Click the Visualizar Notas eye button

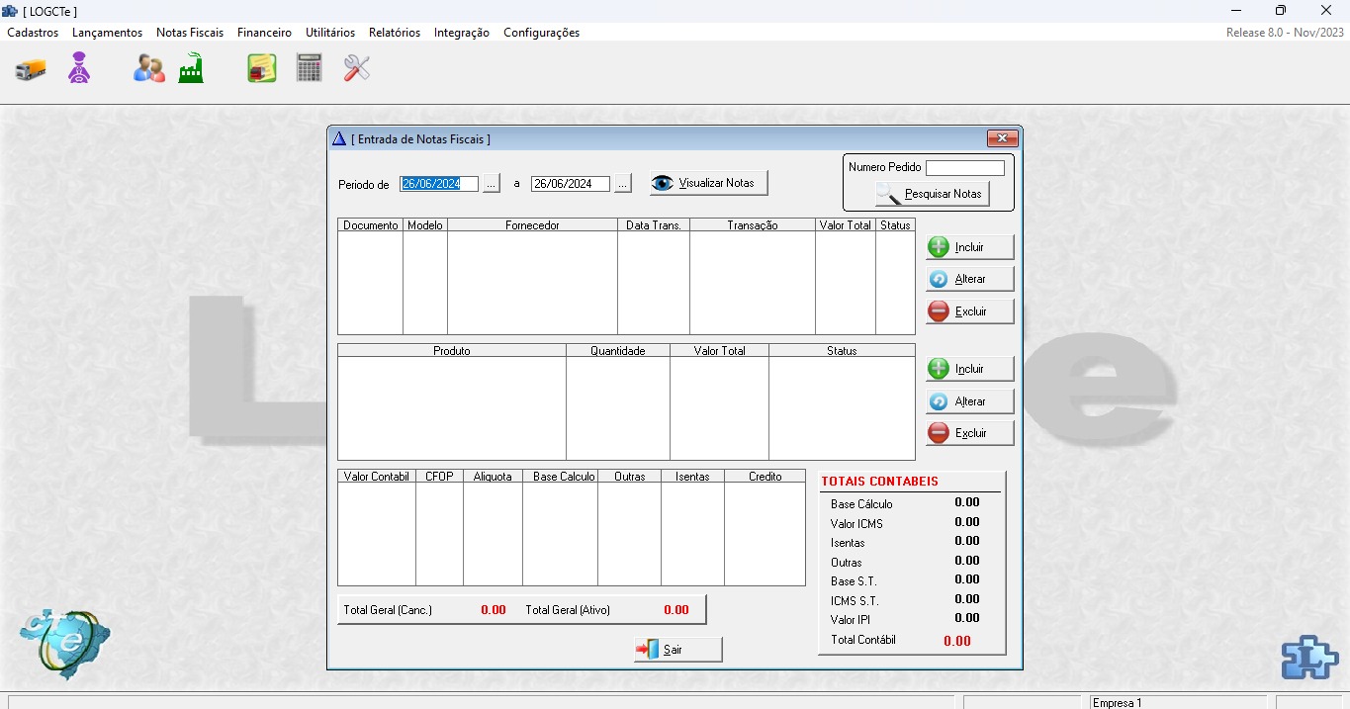click(708, 183)
